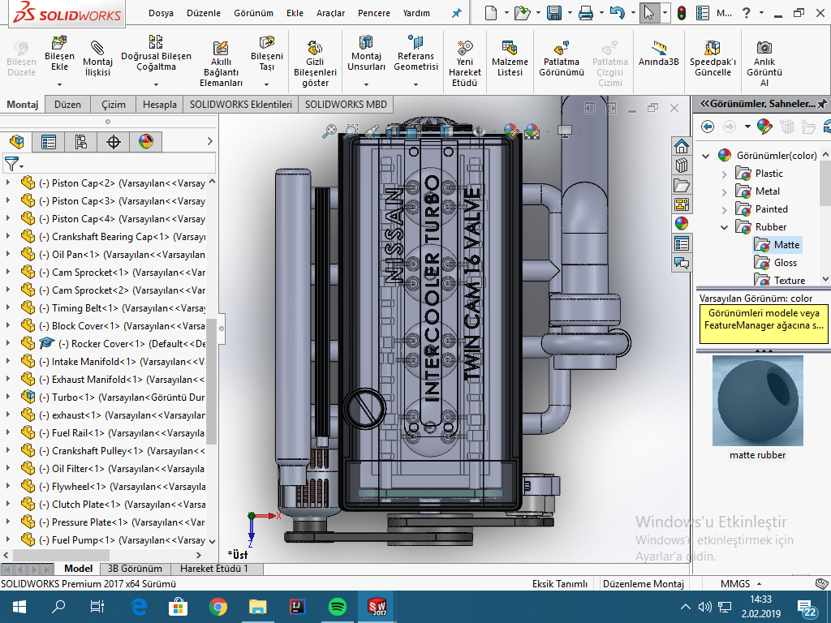The height and width of the screenshot is (623, 831).
Task: Expand the Oil Pan<1> component
Action: [x=8, y=254]
